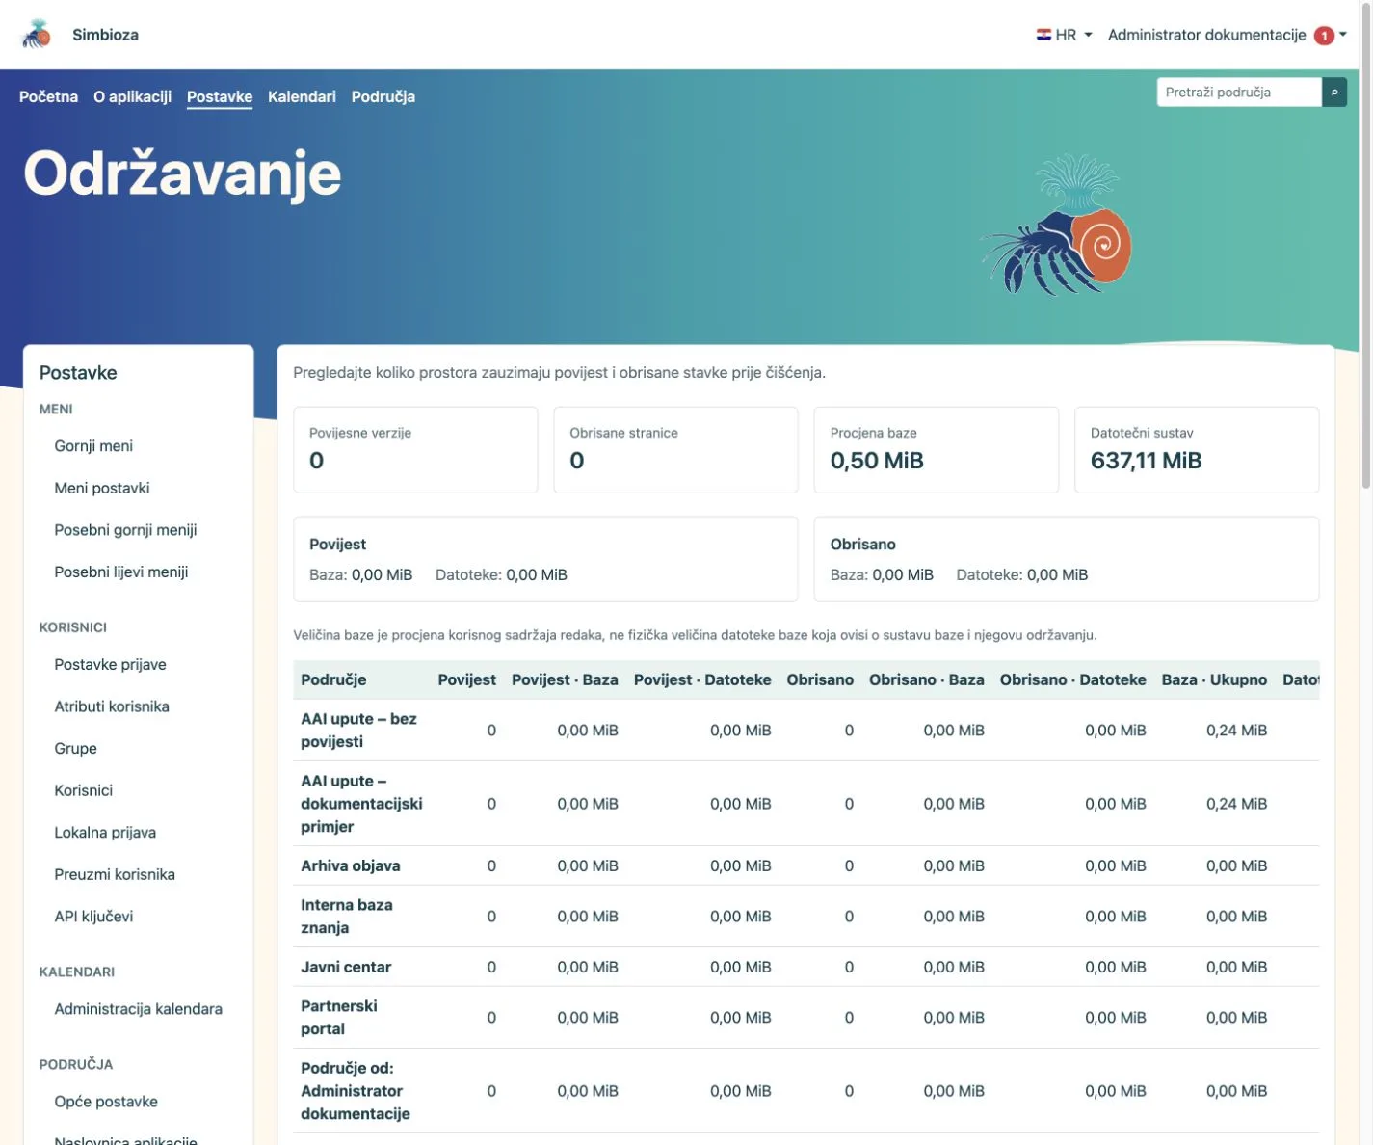Click the Simbioza hermit crab logo
Viewport: 1373px width, 1145px height.
[x=37, y=35]
